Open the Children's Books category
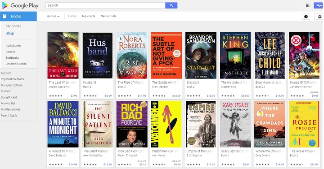324x169 pixels. [16, 64]
